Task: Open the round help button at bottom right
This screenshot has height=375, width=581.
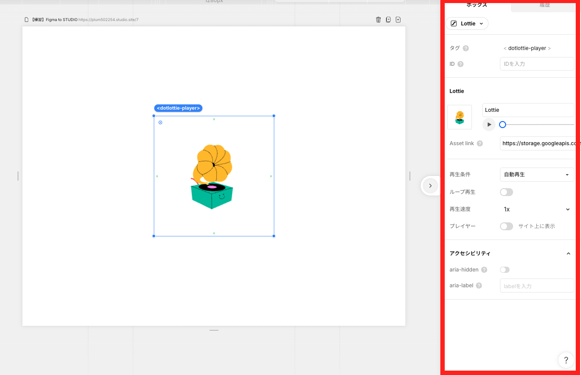Action: point(566,360)
